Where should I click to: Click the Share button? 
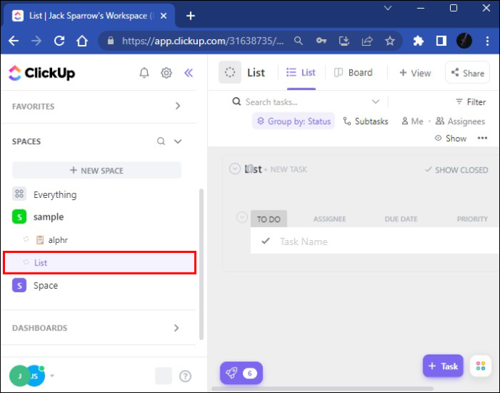[x=467, y=73]
